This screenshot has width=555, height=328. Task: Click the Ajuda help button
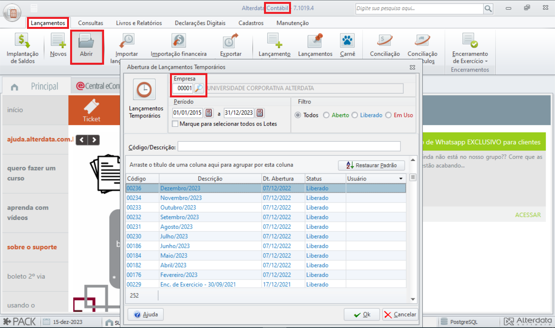click(146, 315)
